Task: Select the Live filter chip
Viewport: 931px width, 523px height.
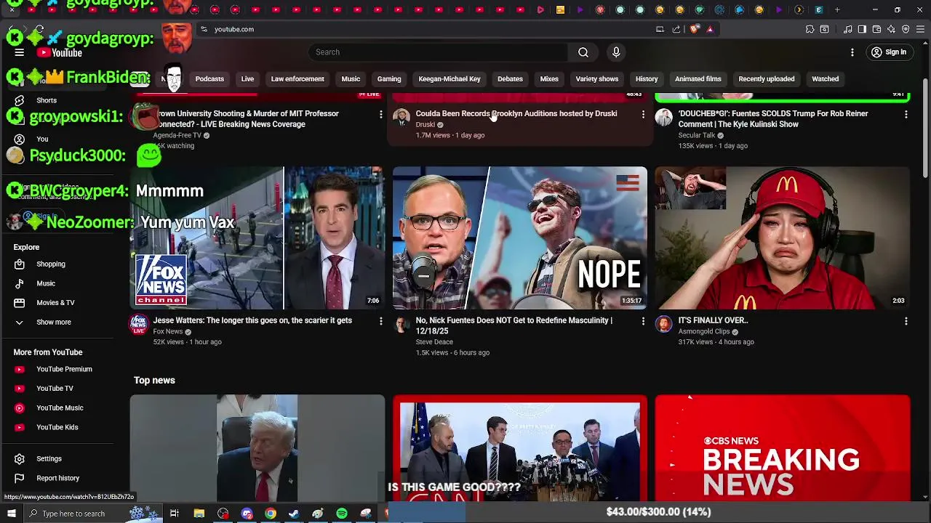Action: (247, 78)
